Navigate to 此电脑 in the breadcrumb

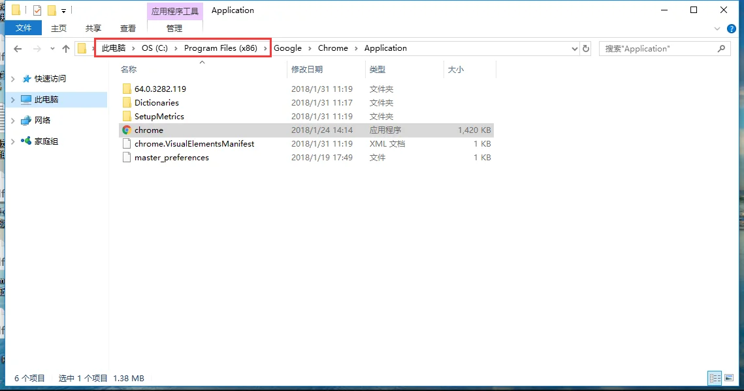(x=114, y=48)
